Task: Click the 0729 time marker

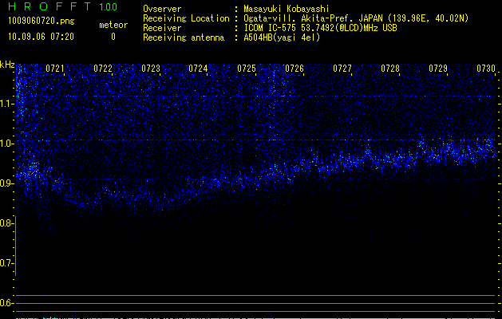Action: [438, 69]
